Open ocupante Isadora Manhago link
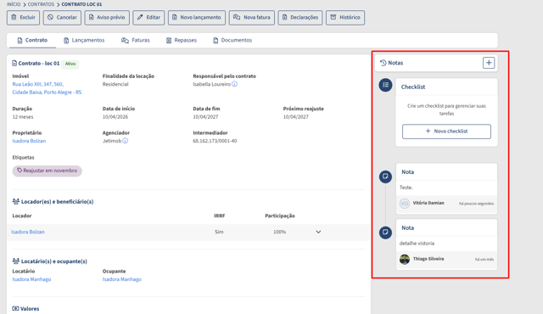 tap(122, 279)
